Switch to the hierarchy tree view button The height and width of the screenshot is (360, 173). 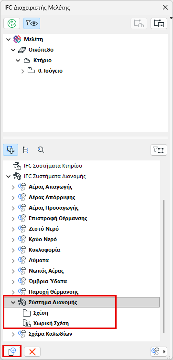tap(26, 150)
